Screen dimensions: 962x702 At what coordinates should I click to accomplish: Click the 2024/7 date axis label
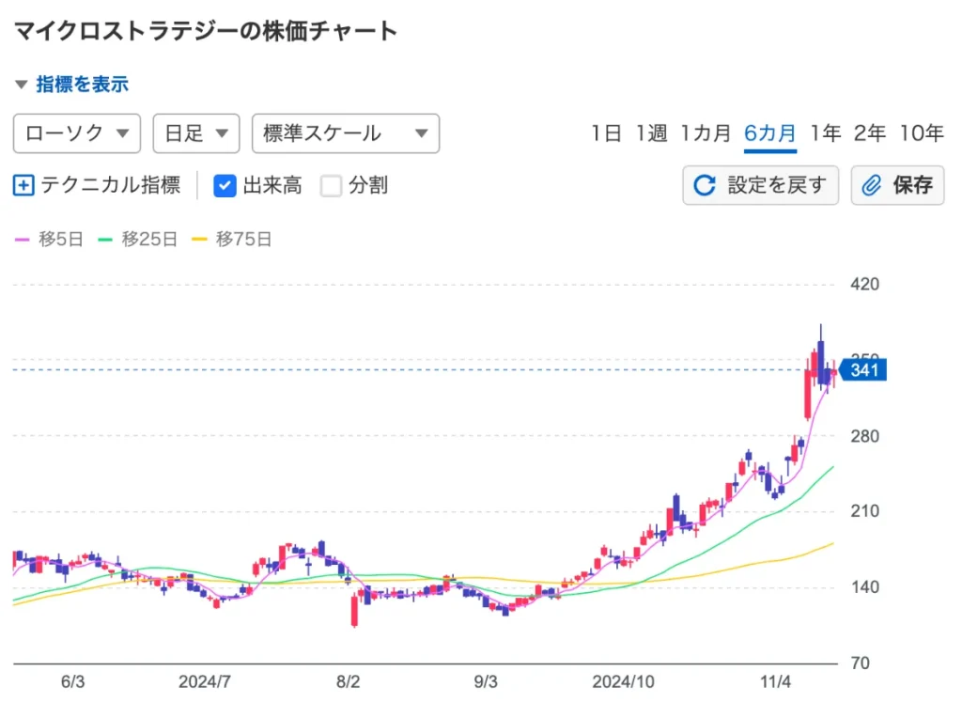point(204,681)
